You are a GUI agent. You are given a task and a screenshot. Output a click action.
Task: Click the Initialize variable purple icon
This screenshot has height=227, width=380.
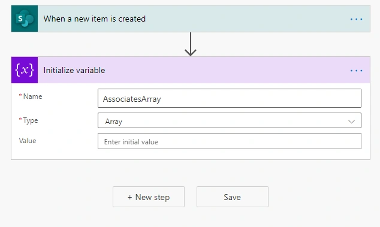pos(25,70)
